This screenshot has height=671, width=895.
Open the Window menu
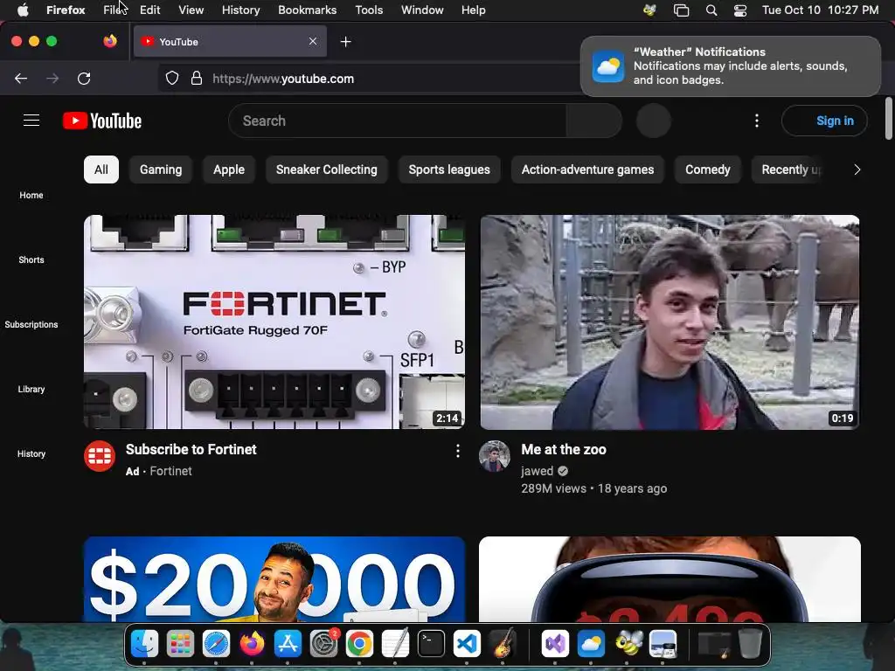[x=422, y=10]
